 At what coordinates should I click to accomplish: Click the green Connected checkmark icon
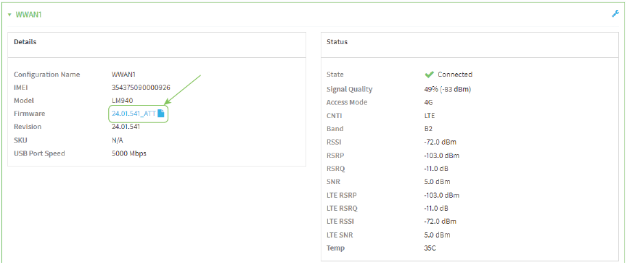coord(430,75)
